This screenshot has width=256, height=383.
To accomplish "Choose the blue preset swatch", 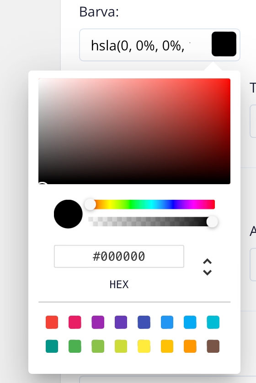I will [x=167, y=322].
